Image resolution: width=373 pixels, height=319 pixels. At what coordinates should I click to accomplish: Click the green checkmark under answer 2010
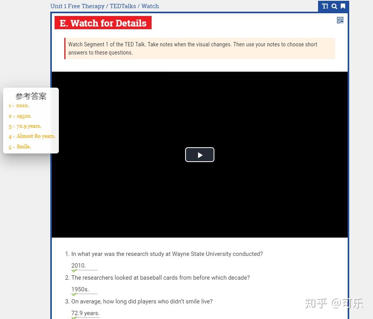tap(74, 270)
